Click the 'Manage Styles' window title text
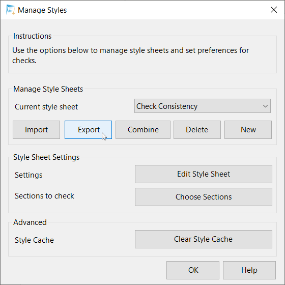 click(x=42, y=10)
